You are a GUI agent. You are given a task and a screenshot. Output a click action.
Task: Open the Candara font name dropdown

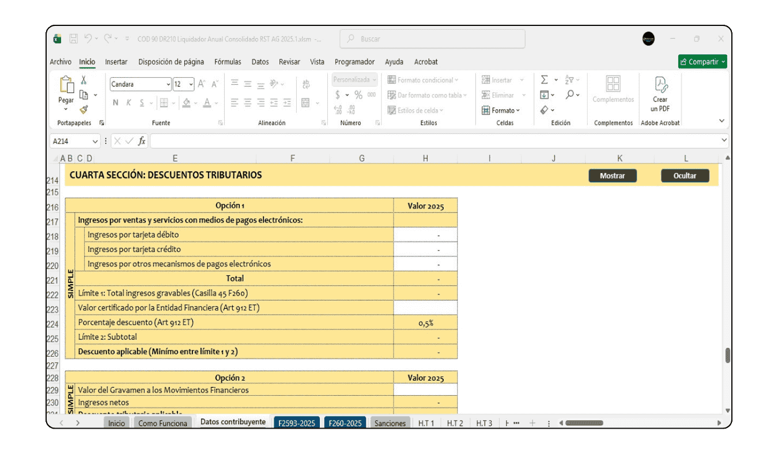(168, 85)
